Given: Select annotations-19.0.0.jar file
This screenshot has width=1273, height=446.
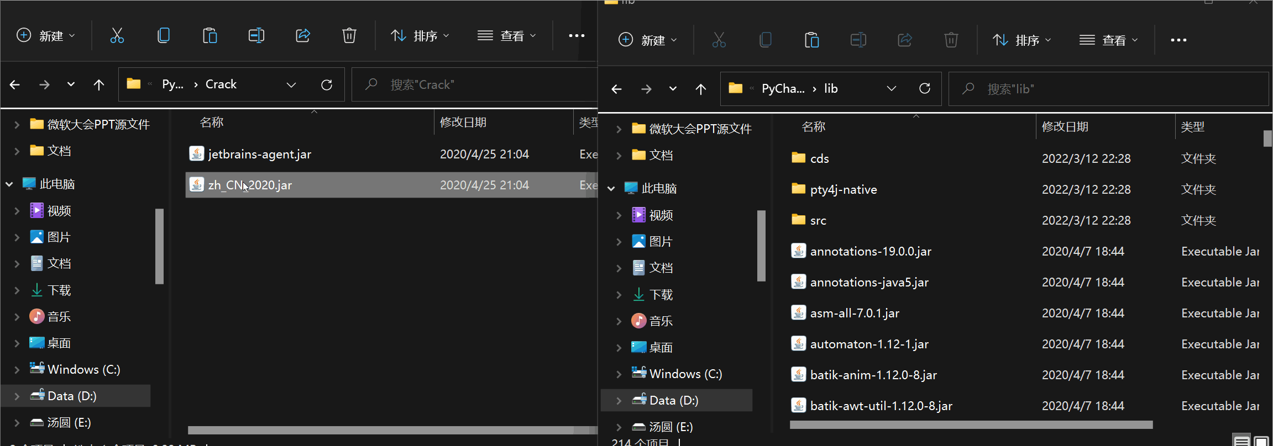Looking at the screenshot, I should click(x=861, y=251).
